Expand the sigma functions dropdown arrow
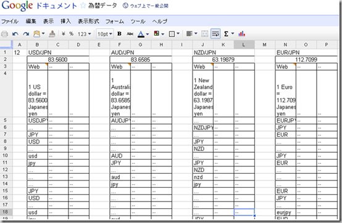The width and height of the screenshot is (342, 223). (233, 33)
